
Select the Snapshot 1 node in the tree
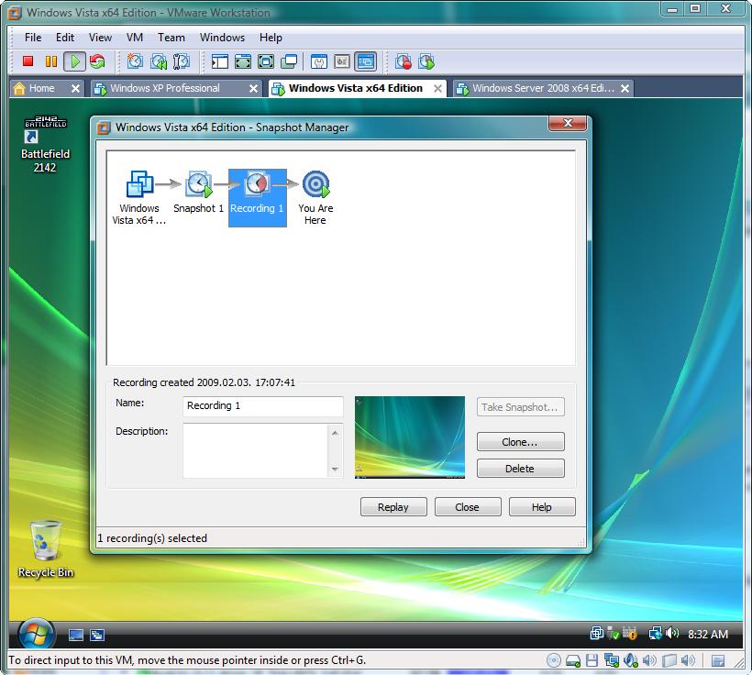(199, 193)
